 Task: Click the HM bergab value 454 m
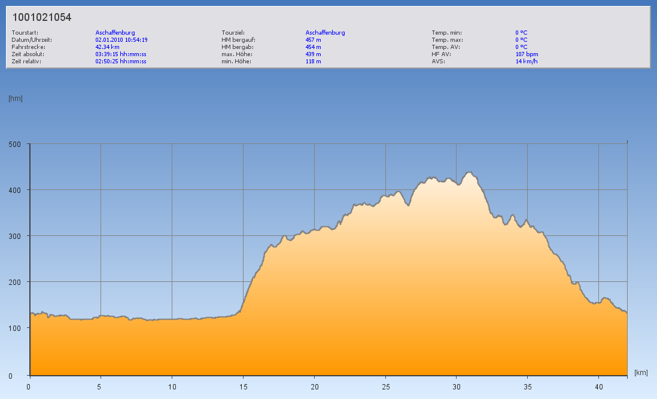314,47
